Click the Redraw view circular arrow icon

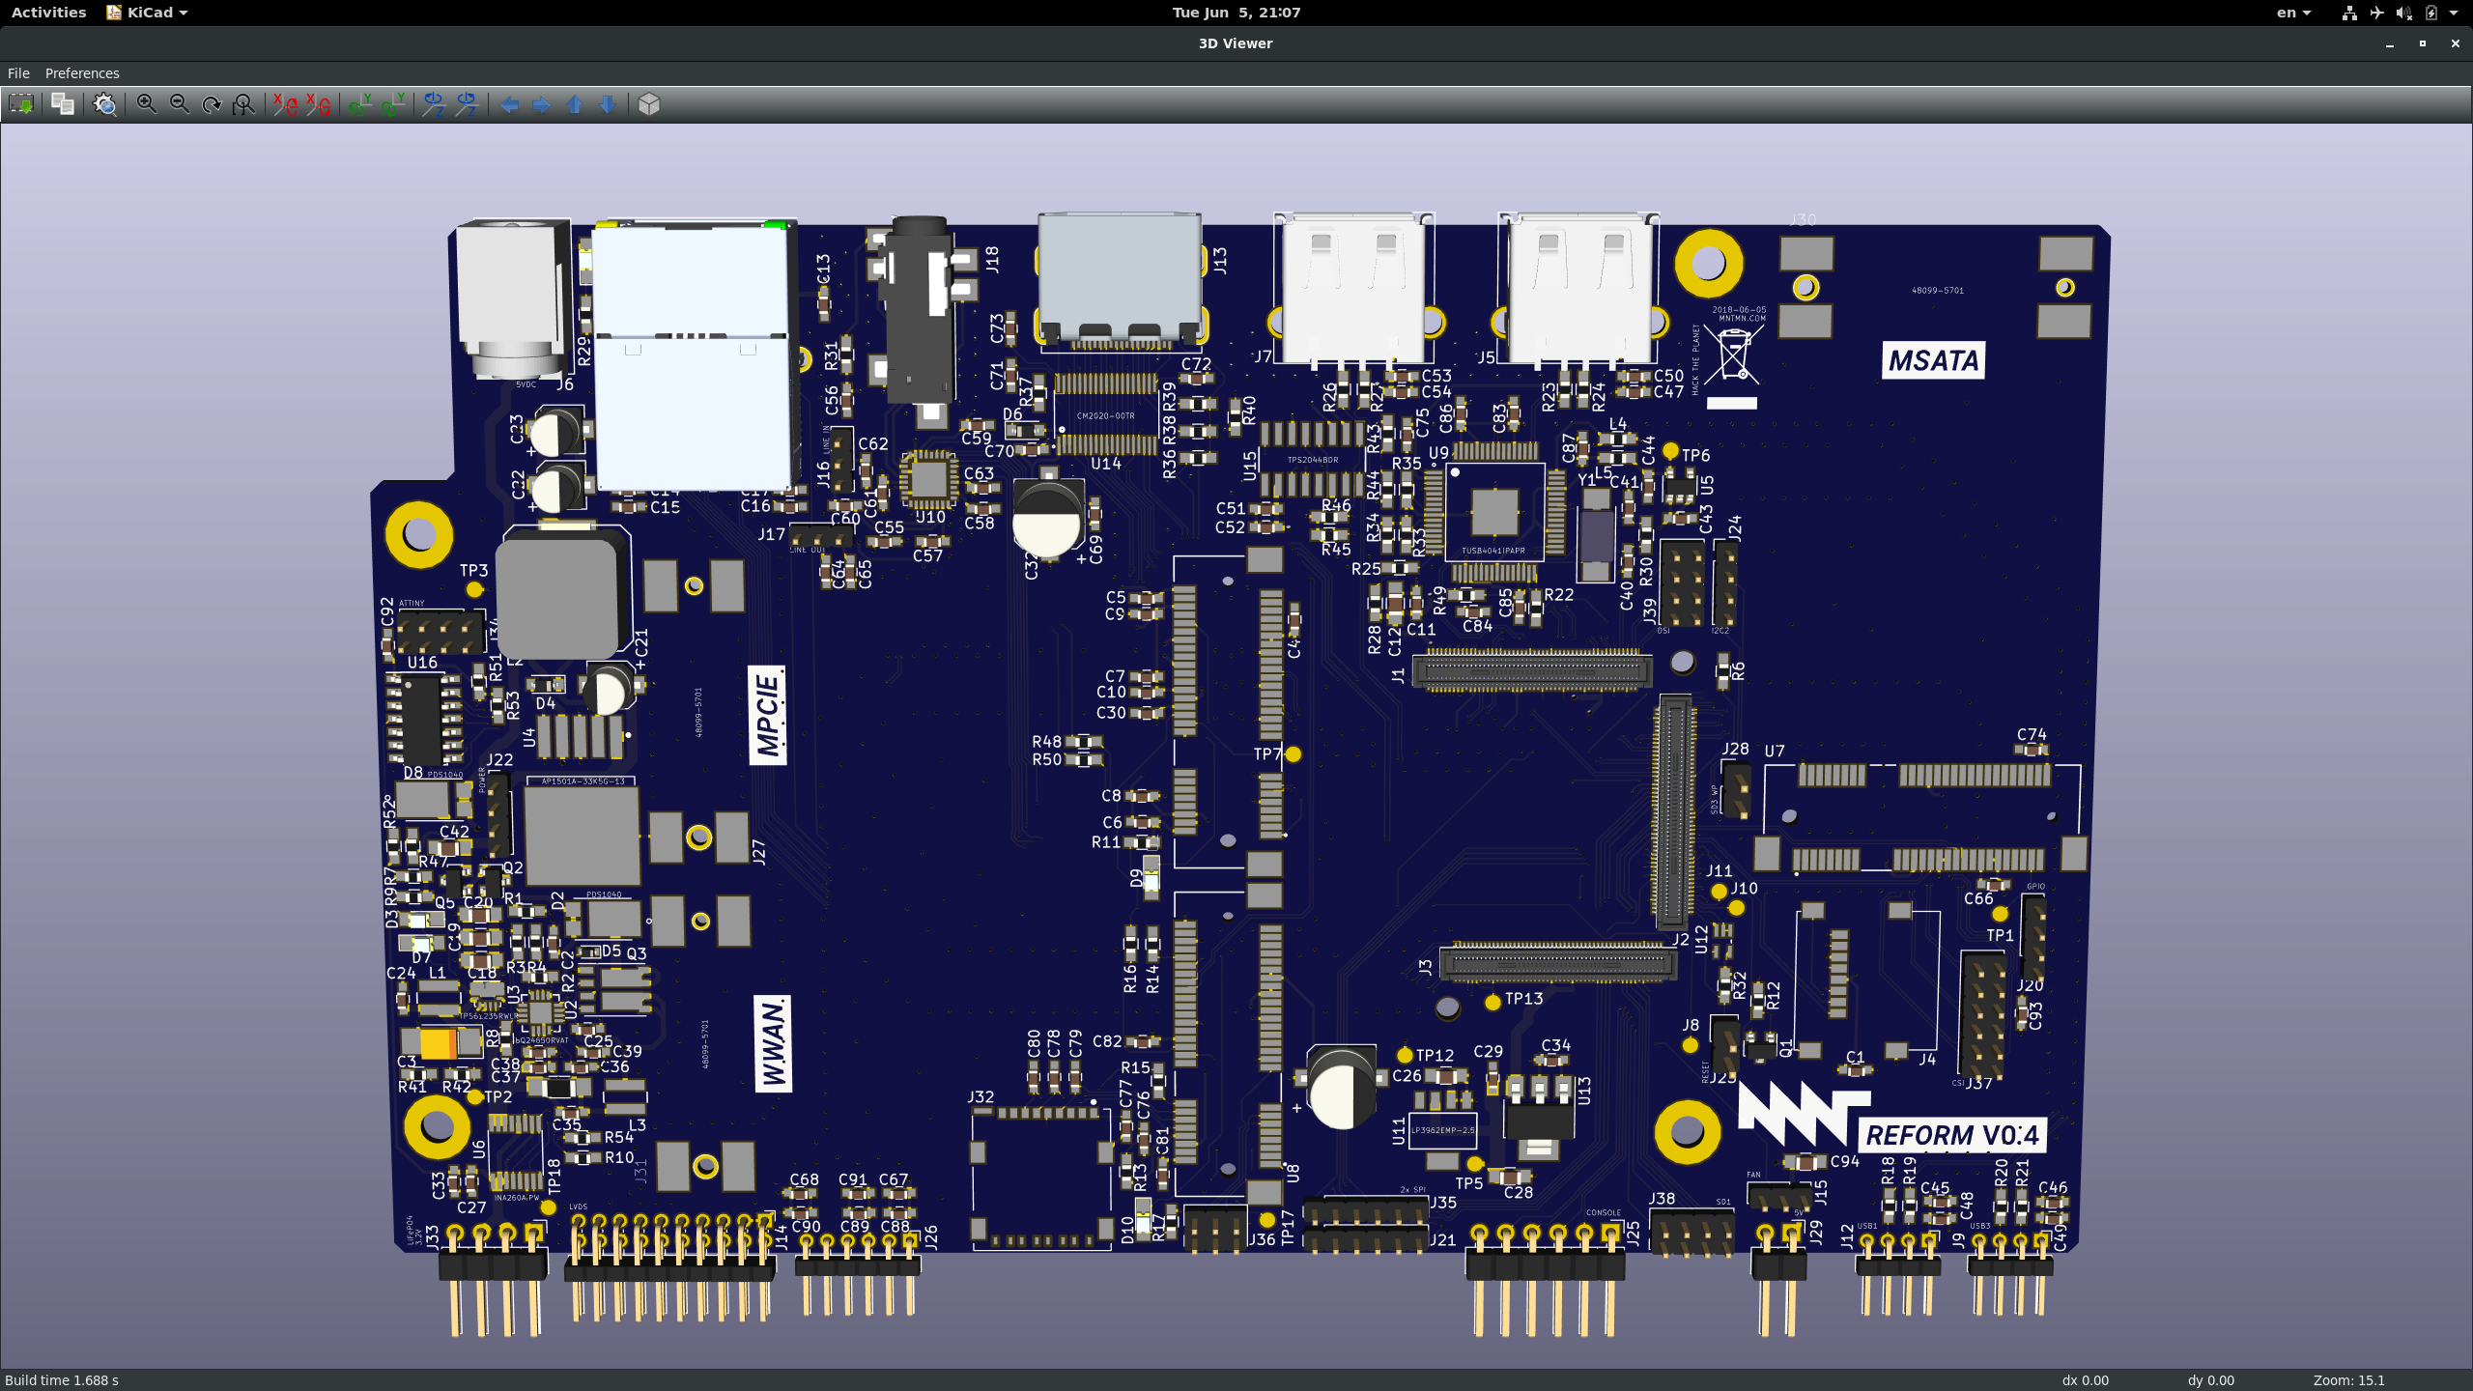pyautogui.click(x=212, y=104)
